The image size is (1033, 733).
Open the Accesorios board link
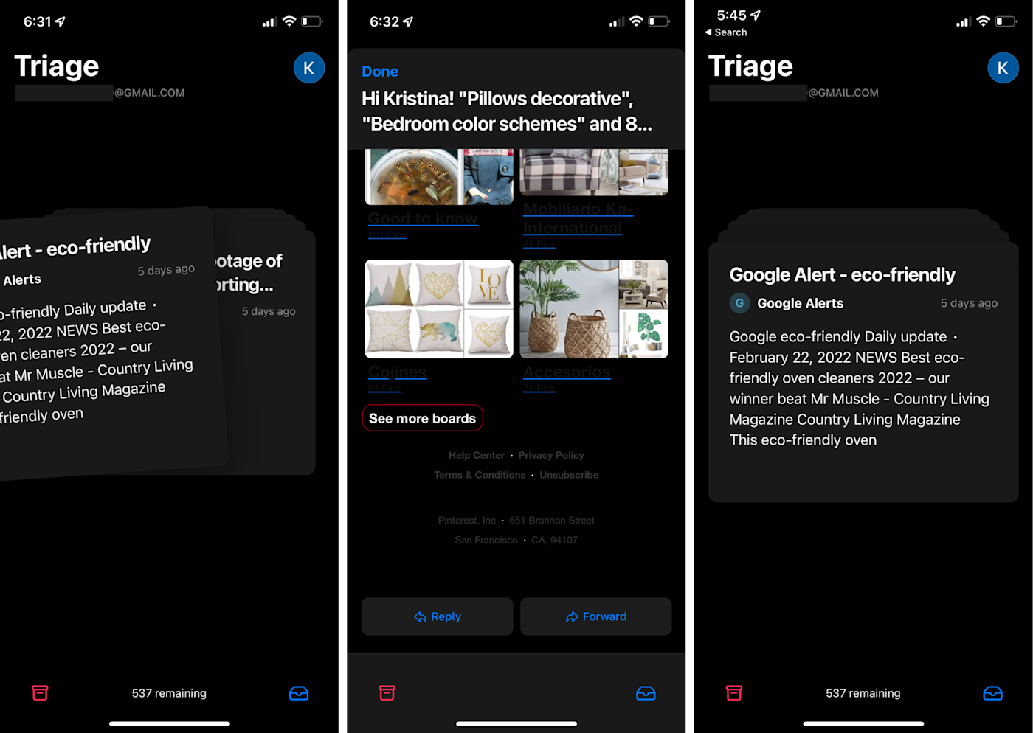tap(566, 372)
